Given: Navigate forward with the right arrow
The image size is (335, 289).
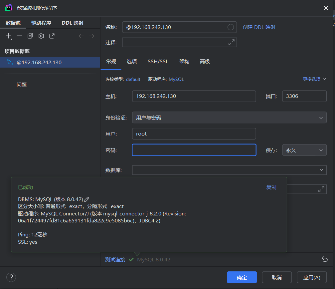Looking at the screenshot, I should [92, 36].
